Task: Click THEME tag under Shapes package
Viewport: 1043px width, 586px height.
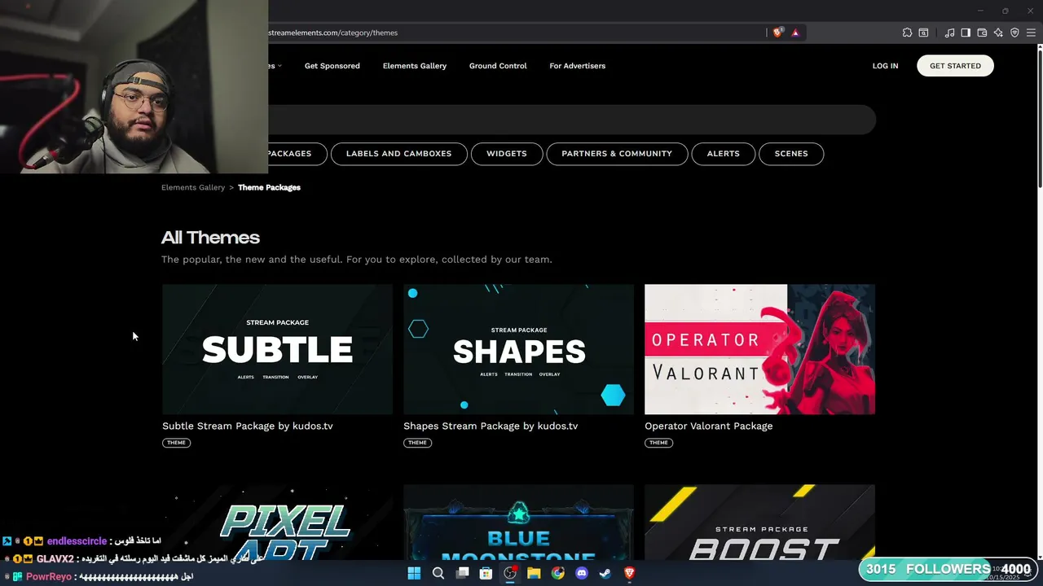Action: tap(417, 443)
